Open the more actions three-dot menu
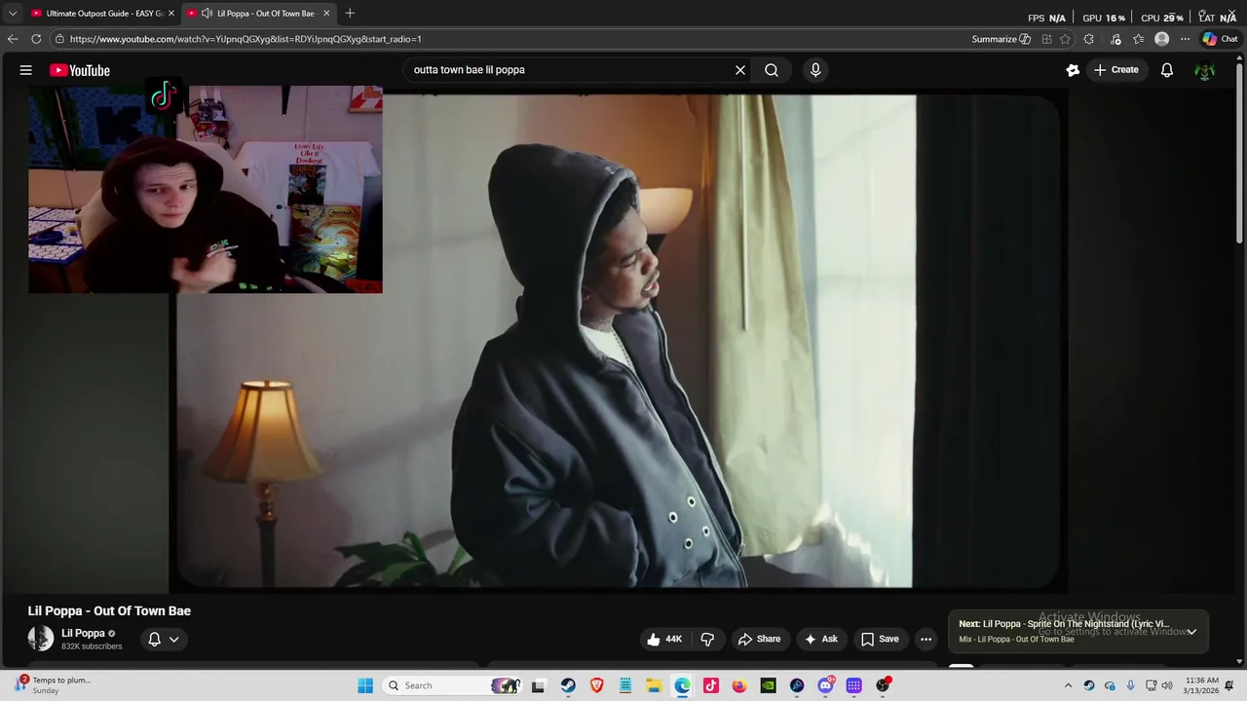Screen dimensions: 1247x701 coord(926,639)
